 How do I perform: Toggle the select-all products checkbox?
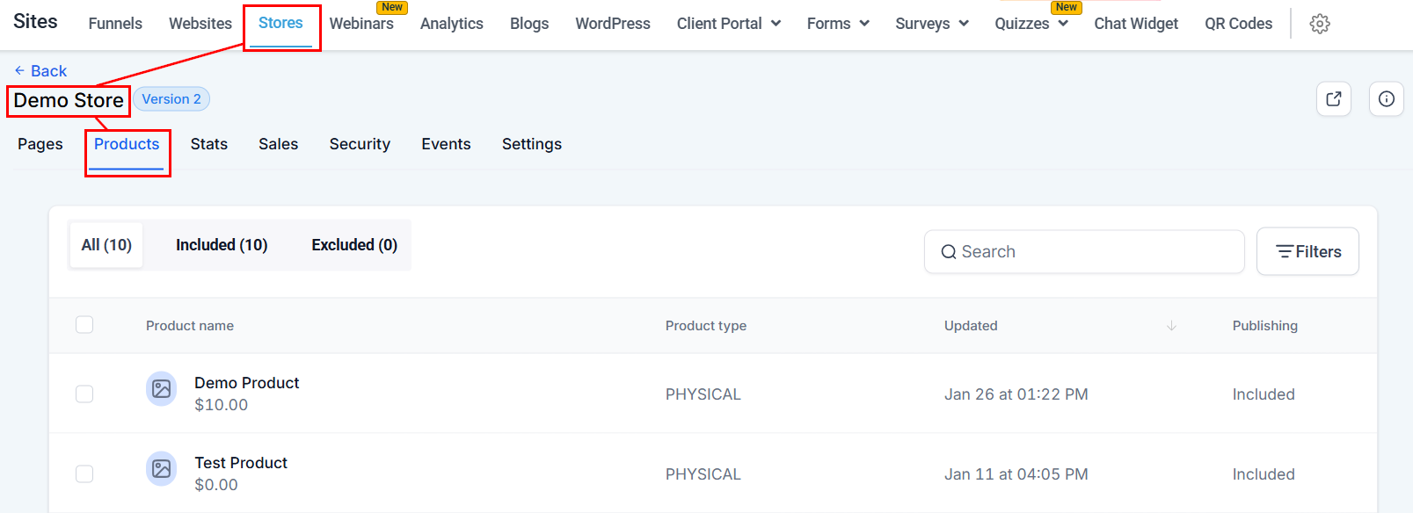[84, 325]
